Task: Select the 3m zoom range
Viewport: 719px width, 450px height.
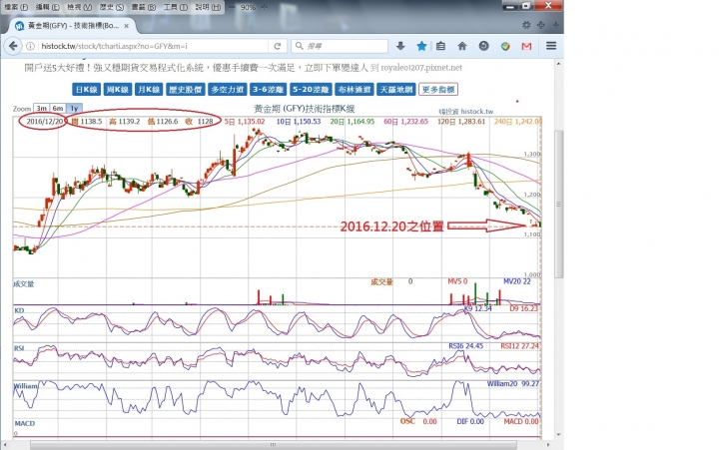Action: (42, 108)
